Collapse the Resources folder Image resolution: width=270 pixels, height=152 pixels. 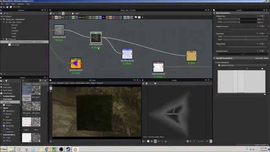(4, 39)
